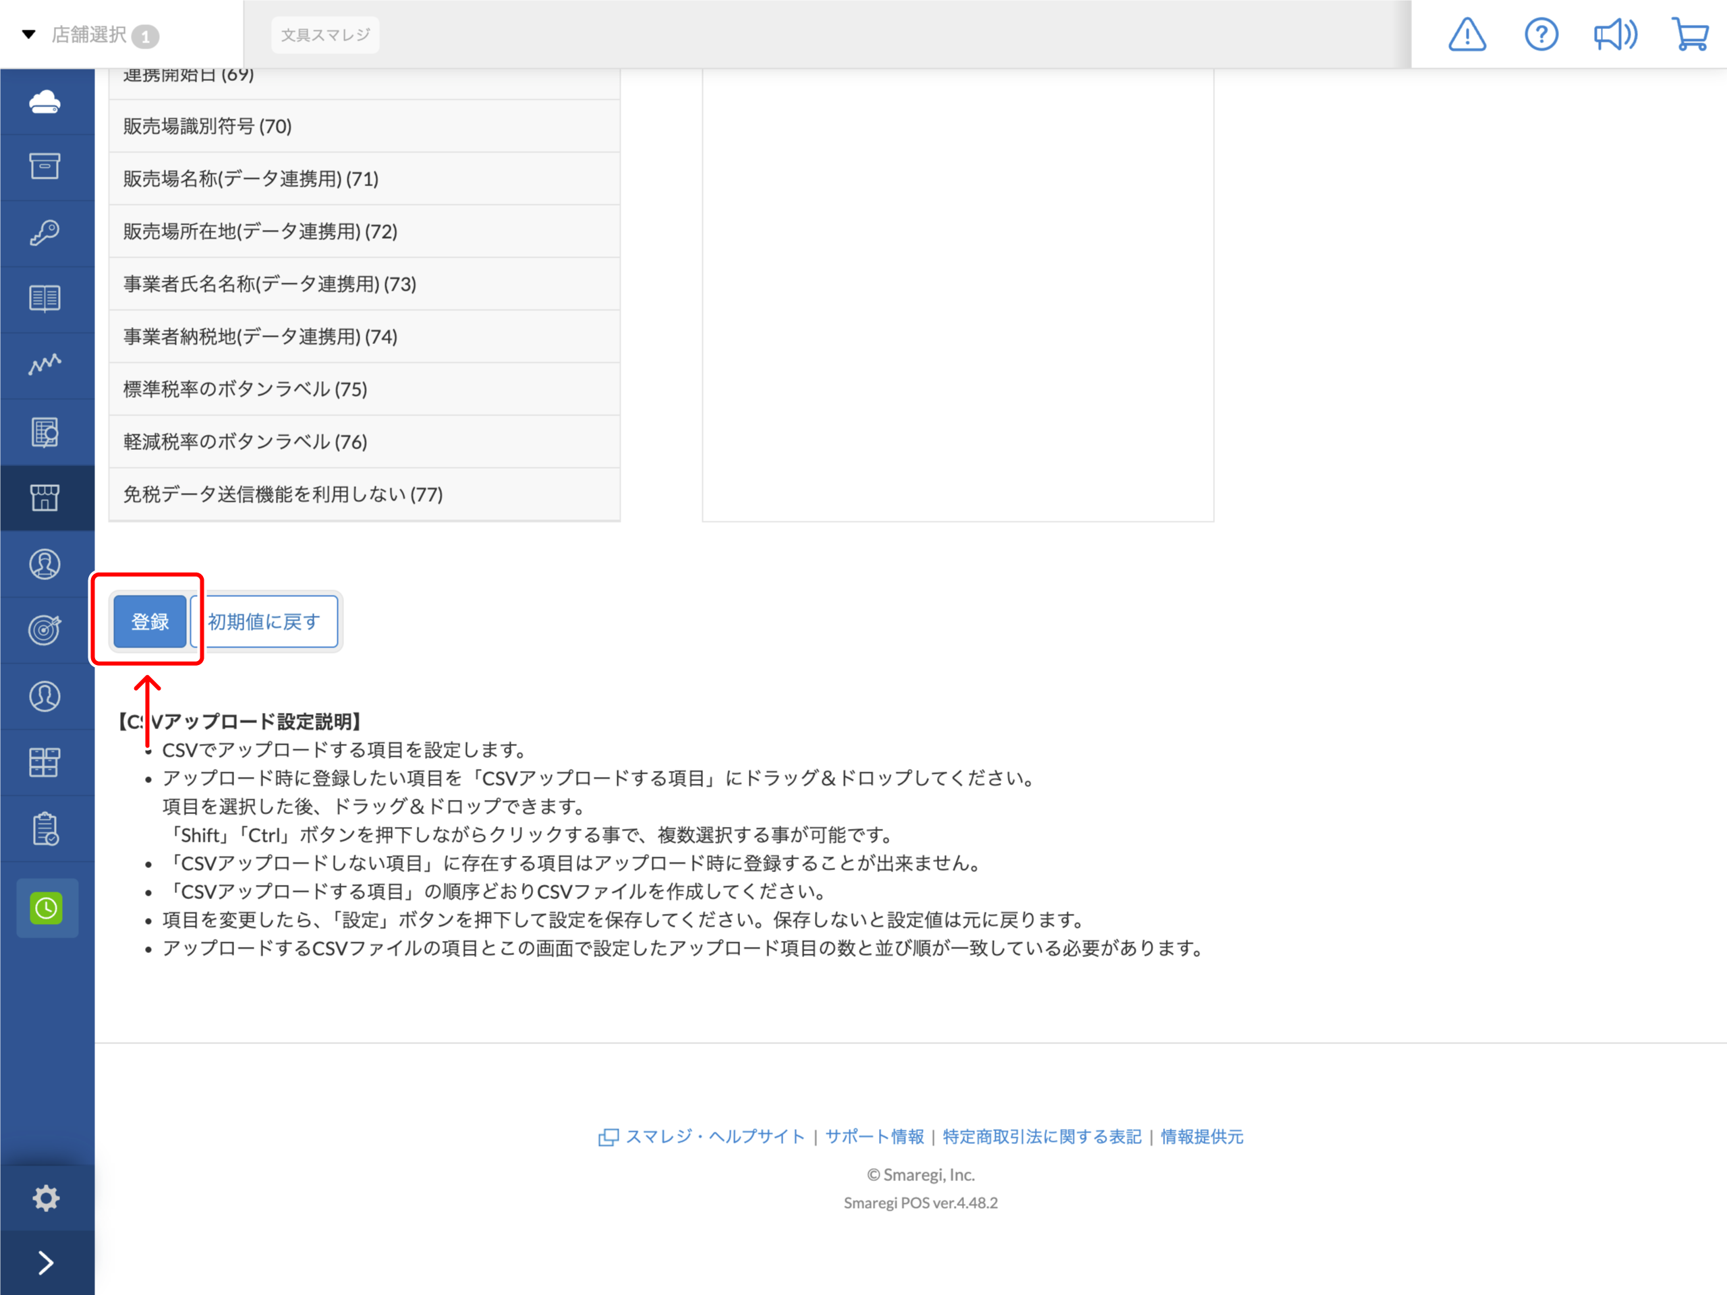The image size is (1727, 1295).
Task: Select the storefront menu item in sidebar
Action: coord(45,497)
